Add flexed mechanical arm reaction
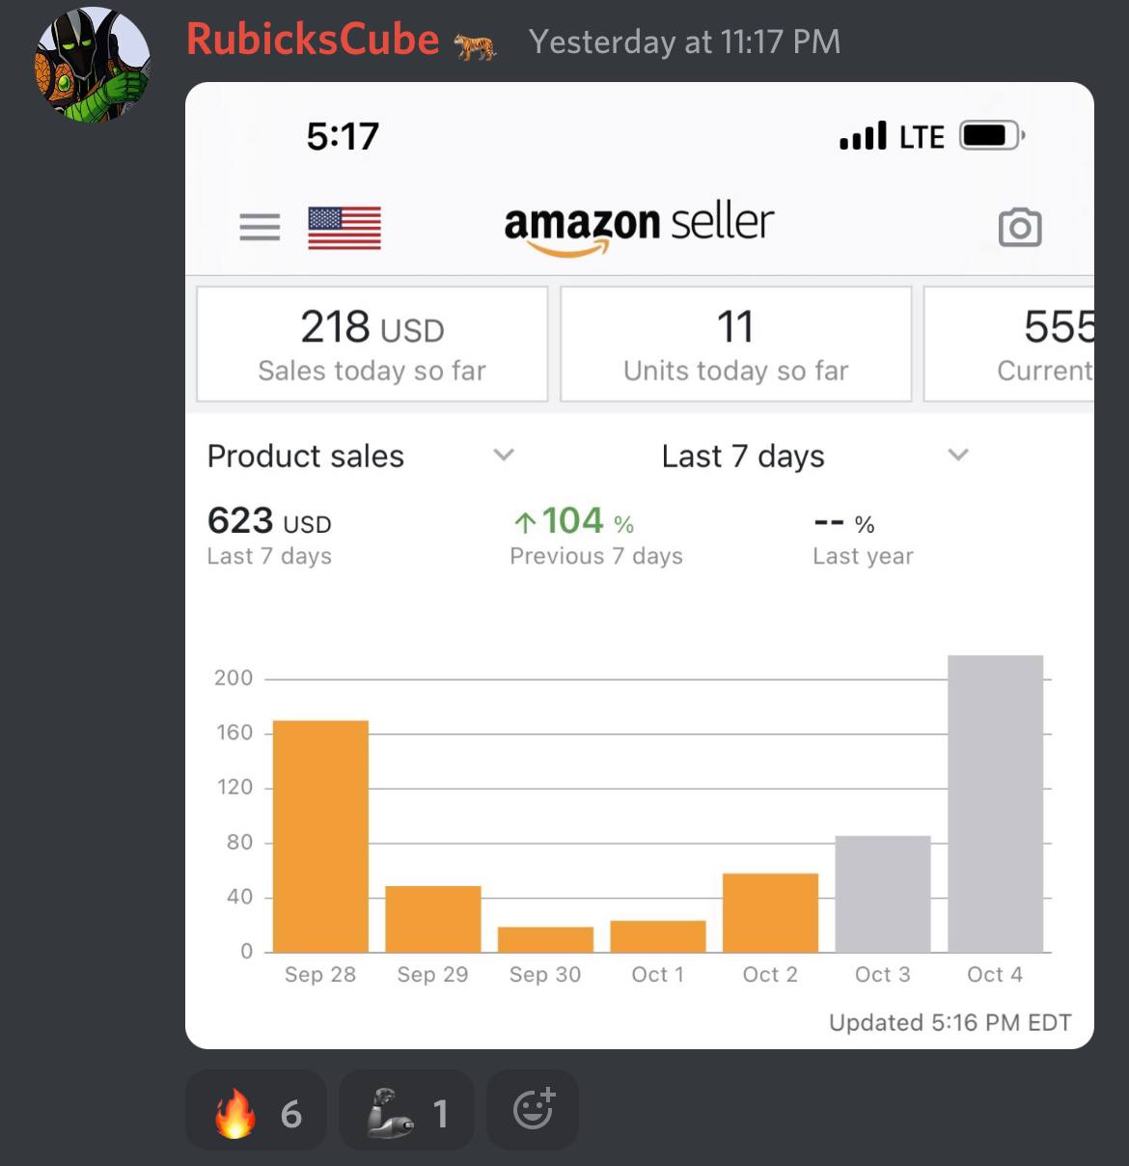The height and width of the screenshot is (1166, 1129). [x=406, y=1113]
